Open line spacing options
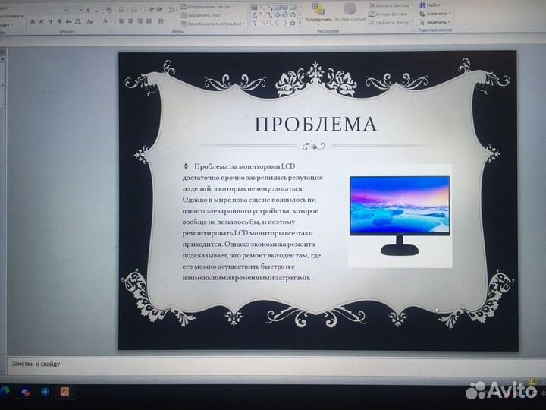The width and height of the screenshot is (546, 410). 172,10
